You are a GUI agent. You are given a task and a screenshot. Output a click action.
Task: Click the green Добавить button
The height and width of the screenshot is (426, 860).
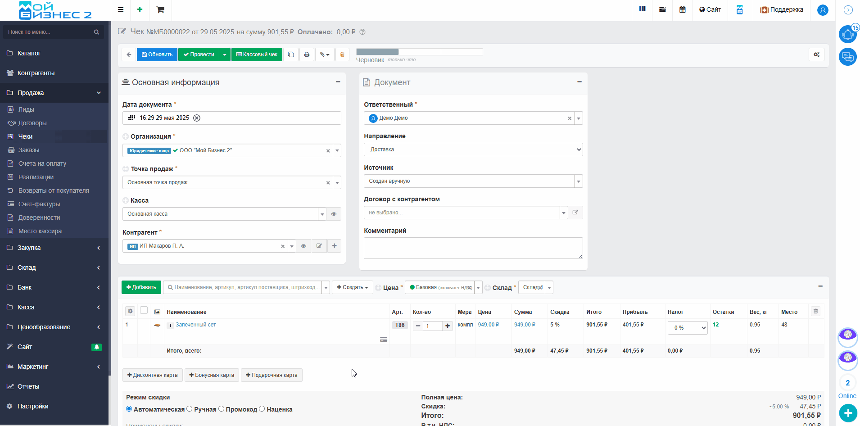click(141, 287)
